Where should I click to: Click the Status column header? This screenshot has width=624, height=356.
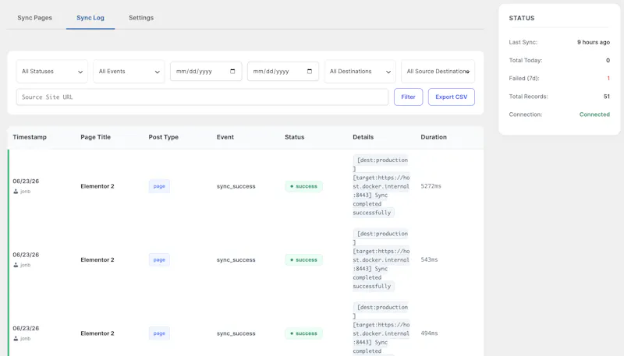(x=295, y=137)
